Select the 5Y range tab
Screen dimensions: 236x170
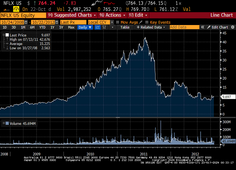[x=61, y=27]
